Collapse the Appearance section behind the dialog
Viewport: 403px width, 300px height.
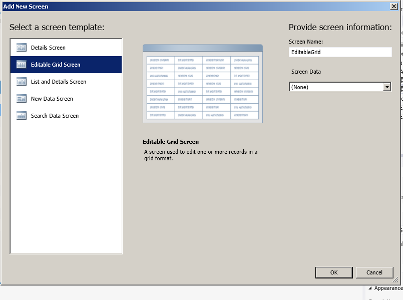[x=370, y=288]
